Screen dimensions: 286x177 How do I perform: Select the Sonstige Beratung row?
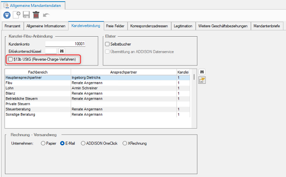point(97,114)
